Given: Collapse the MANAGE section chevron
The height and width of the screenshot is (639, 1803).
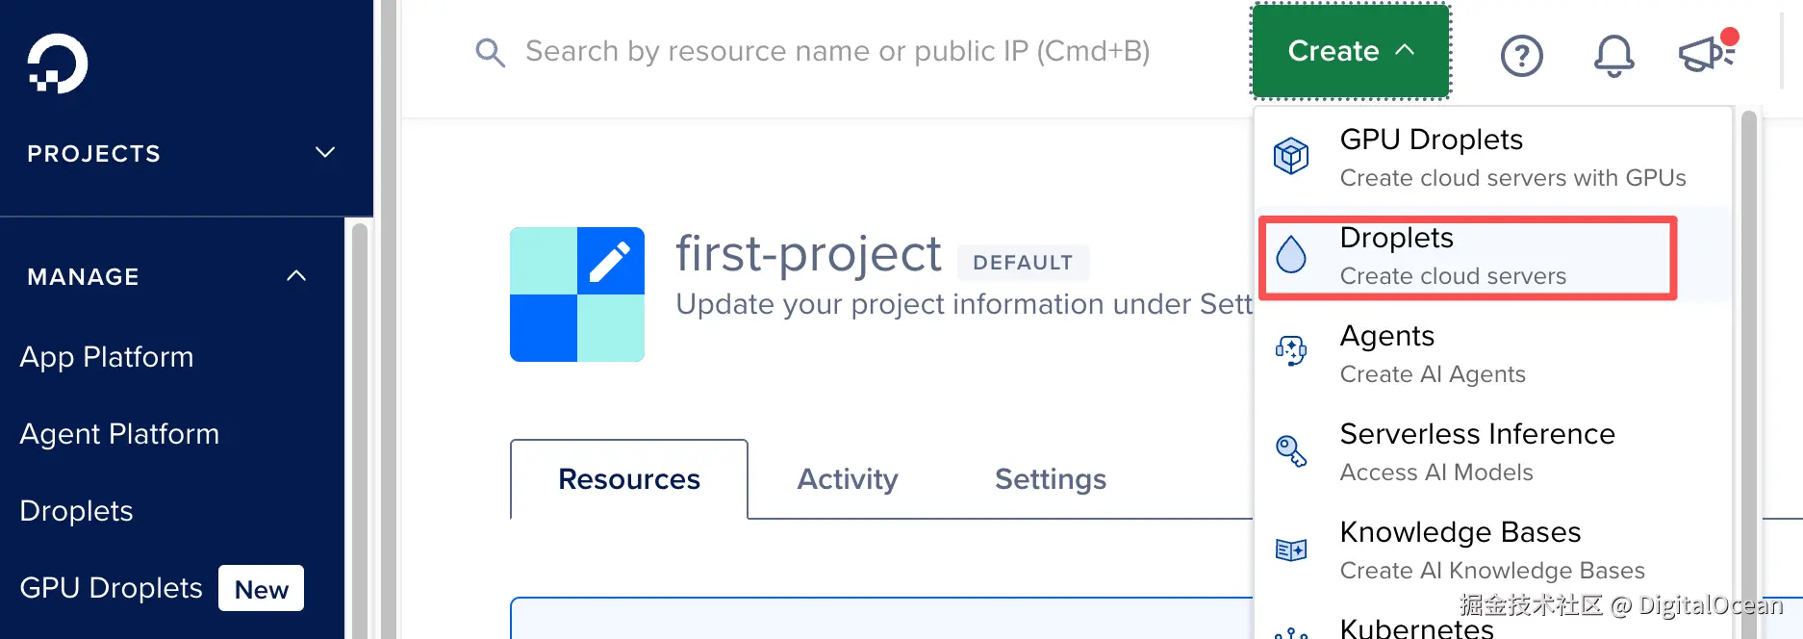Looking at the screenshot, I should point(296,276).
